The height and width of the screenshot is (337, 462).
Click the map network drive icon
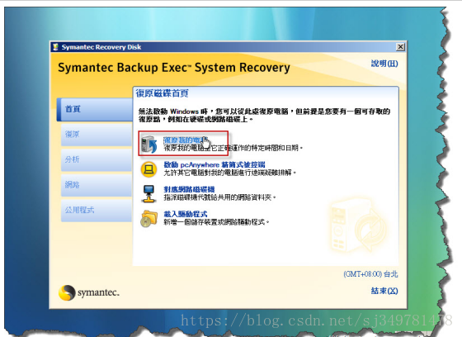click(148, 193)
